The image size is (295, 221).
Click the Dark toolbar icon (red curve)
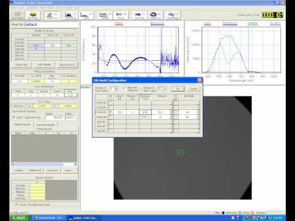(86, 15)
